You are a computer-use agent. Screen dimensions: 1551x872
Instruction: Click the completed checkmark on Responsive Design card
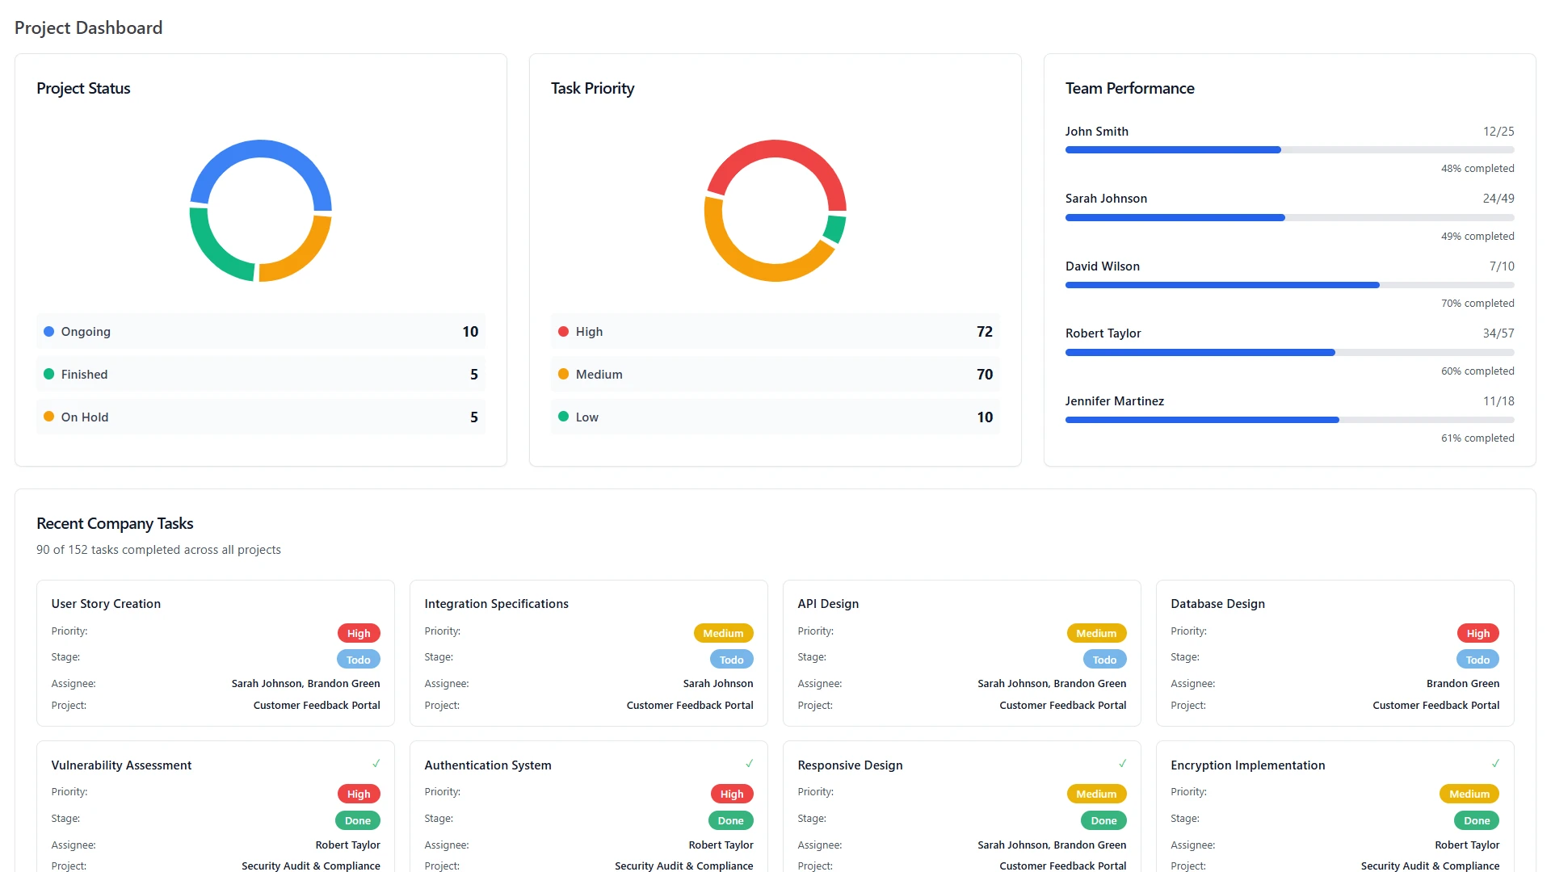[x=1123, y=763]
